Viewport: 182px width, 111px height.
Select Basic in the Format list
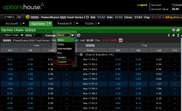pos(66,40)
